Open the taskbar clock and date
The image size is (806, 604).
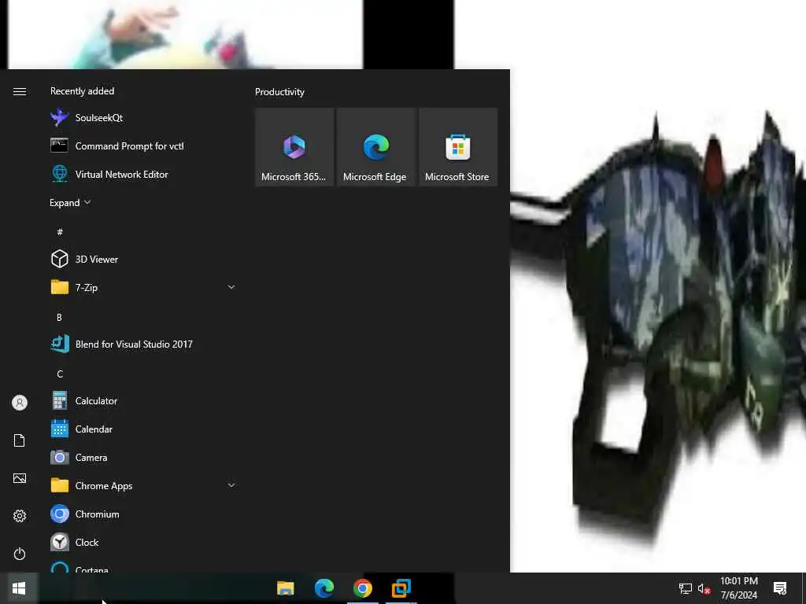tap(738, 588)
